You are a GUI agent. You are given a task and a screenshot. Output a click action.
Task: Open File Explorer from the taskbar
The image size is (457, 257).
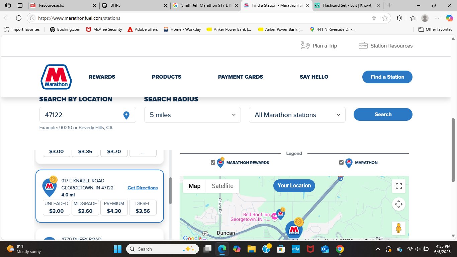[251, 249]
